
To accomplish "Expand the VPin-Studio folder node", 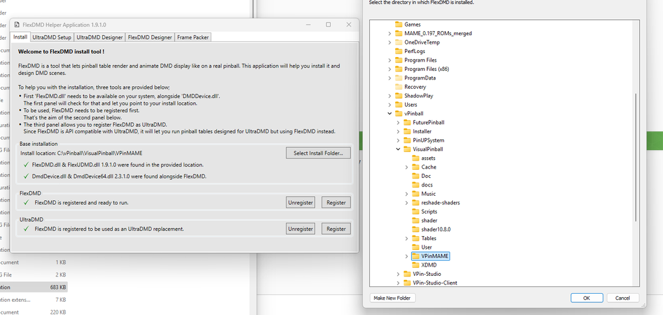I will click(x=398, y=274).
